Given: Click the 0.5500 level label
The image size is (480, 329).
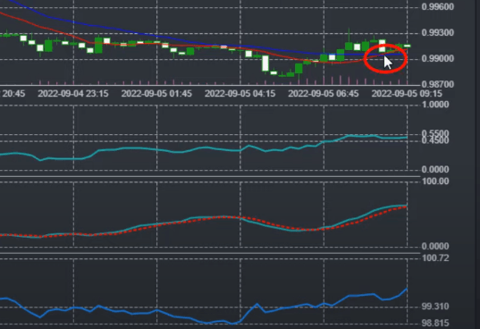Looking at the screenshot, I should point(435,133).
